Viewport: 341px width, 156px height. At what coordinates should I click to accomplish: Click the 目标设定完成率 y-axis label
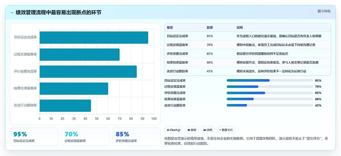(x=25, y=37)
